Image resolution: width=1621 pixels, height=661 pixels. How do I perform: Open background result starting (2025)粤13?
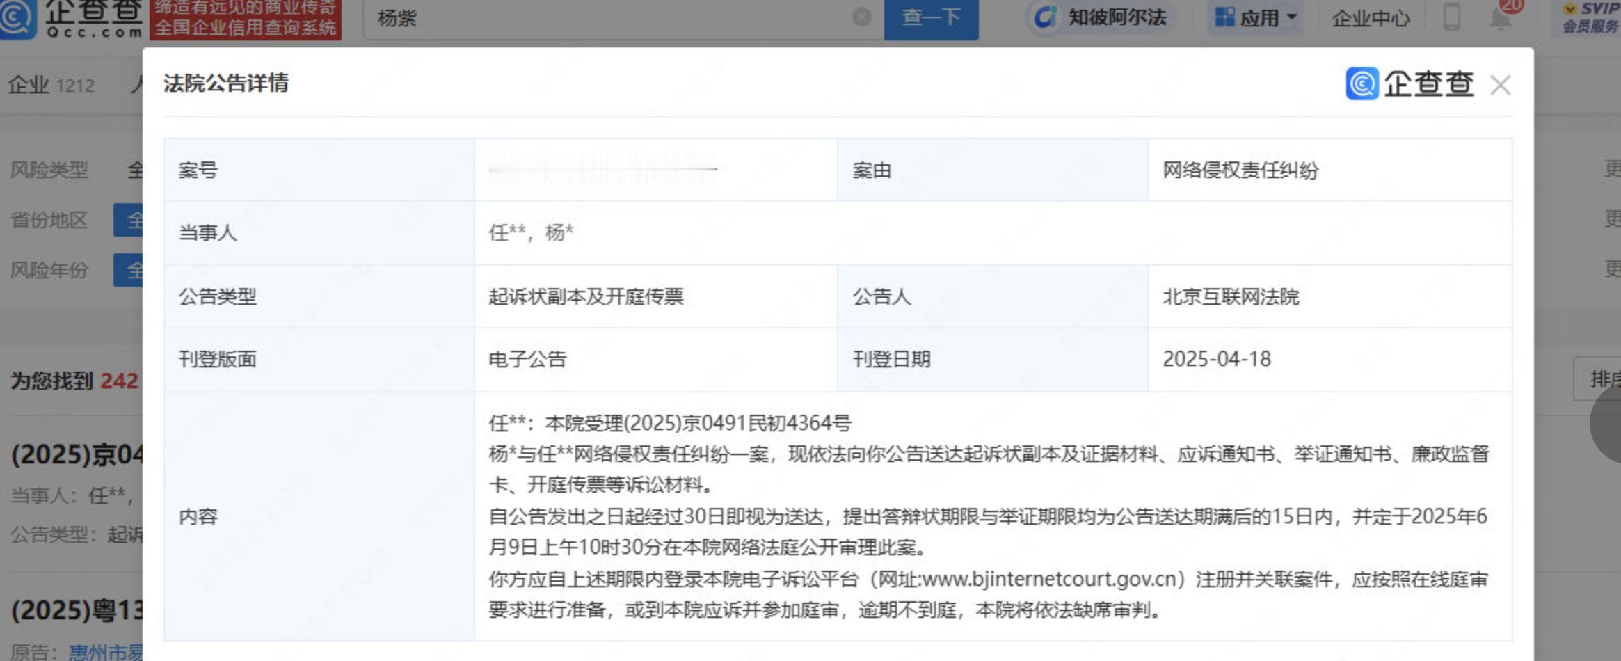pyautogui.click(x=77, y=610)
